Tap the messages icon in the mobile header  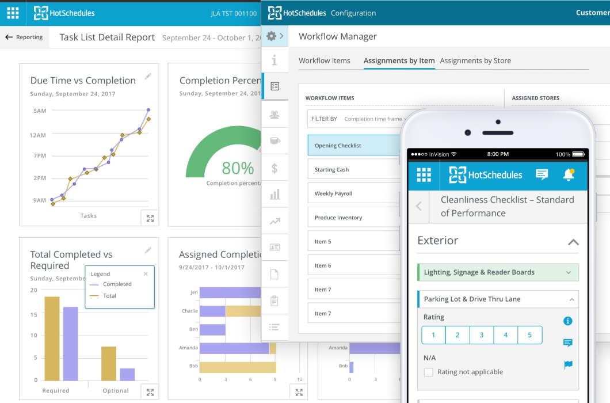pos(542,175)
